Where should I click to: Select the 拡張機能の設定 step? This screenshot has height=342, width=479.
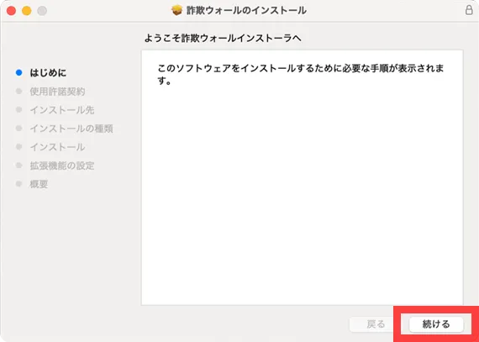(x=62, y=166)
